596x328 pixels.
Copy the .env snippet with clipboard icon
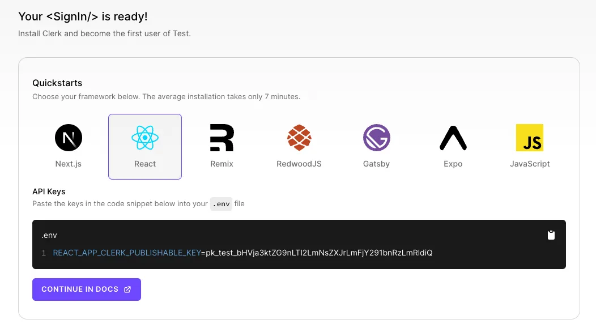(x=551, y=235)
